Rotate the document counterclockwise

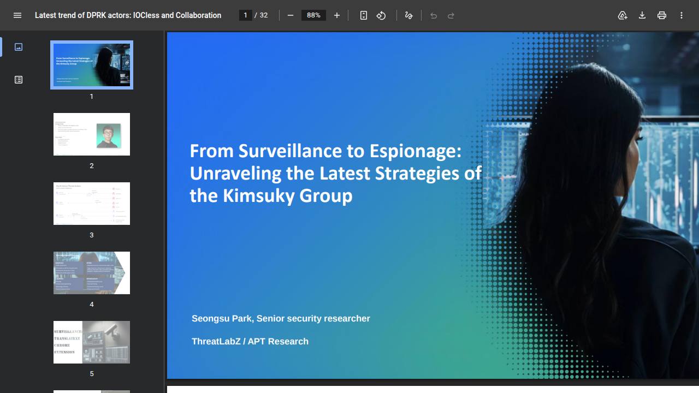point(381,15)
